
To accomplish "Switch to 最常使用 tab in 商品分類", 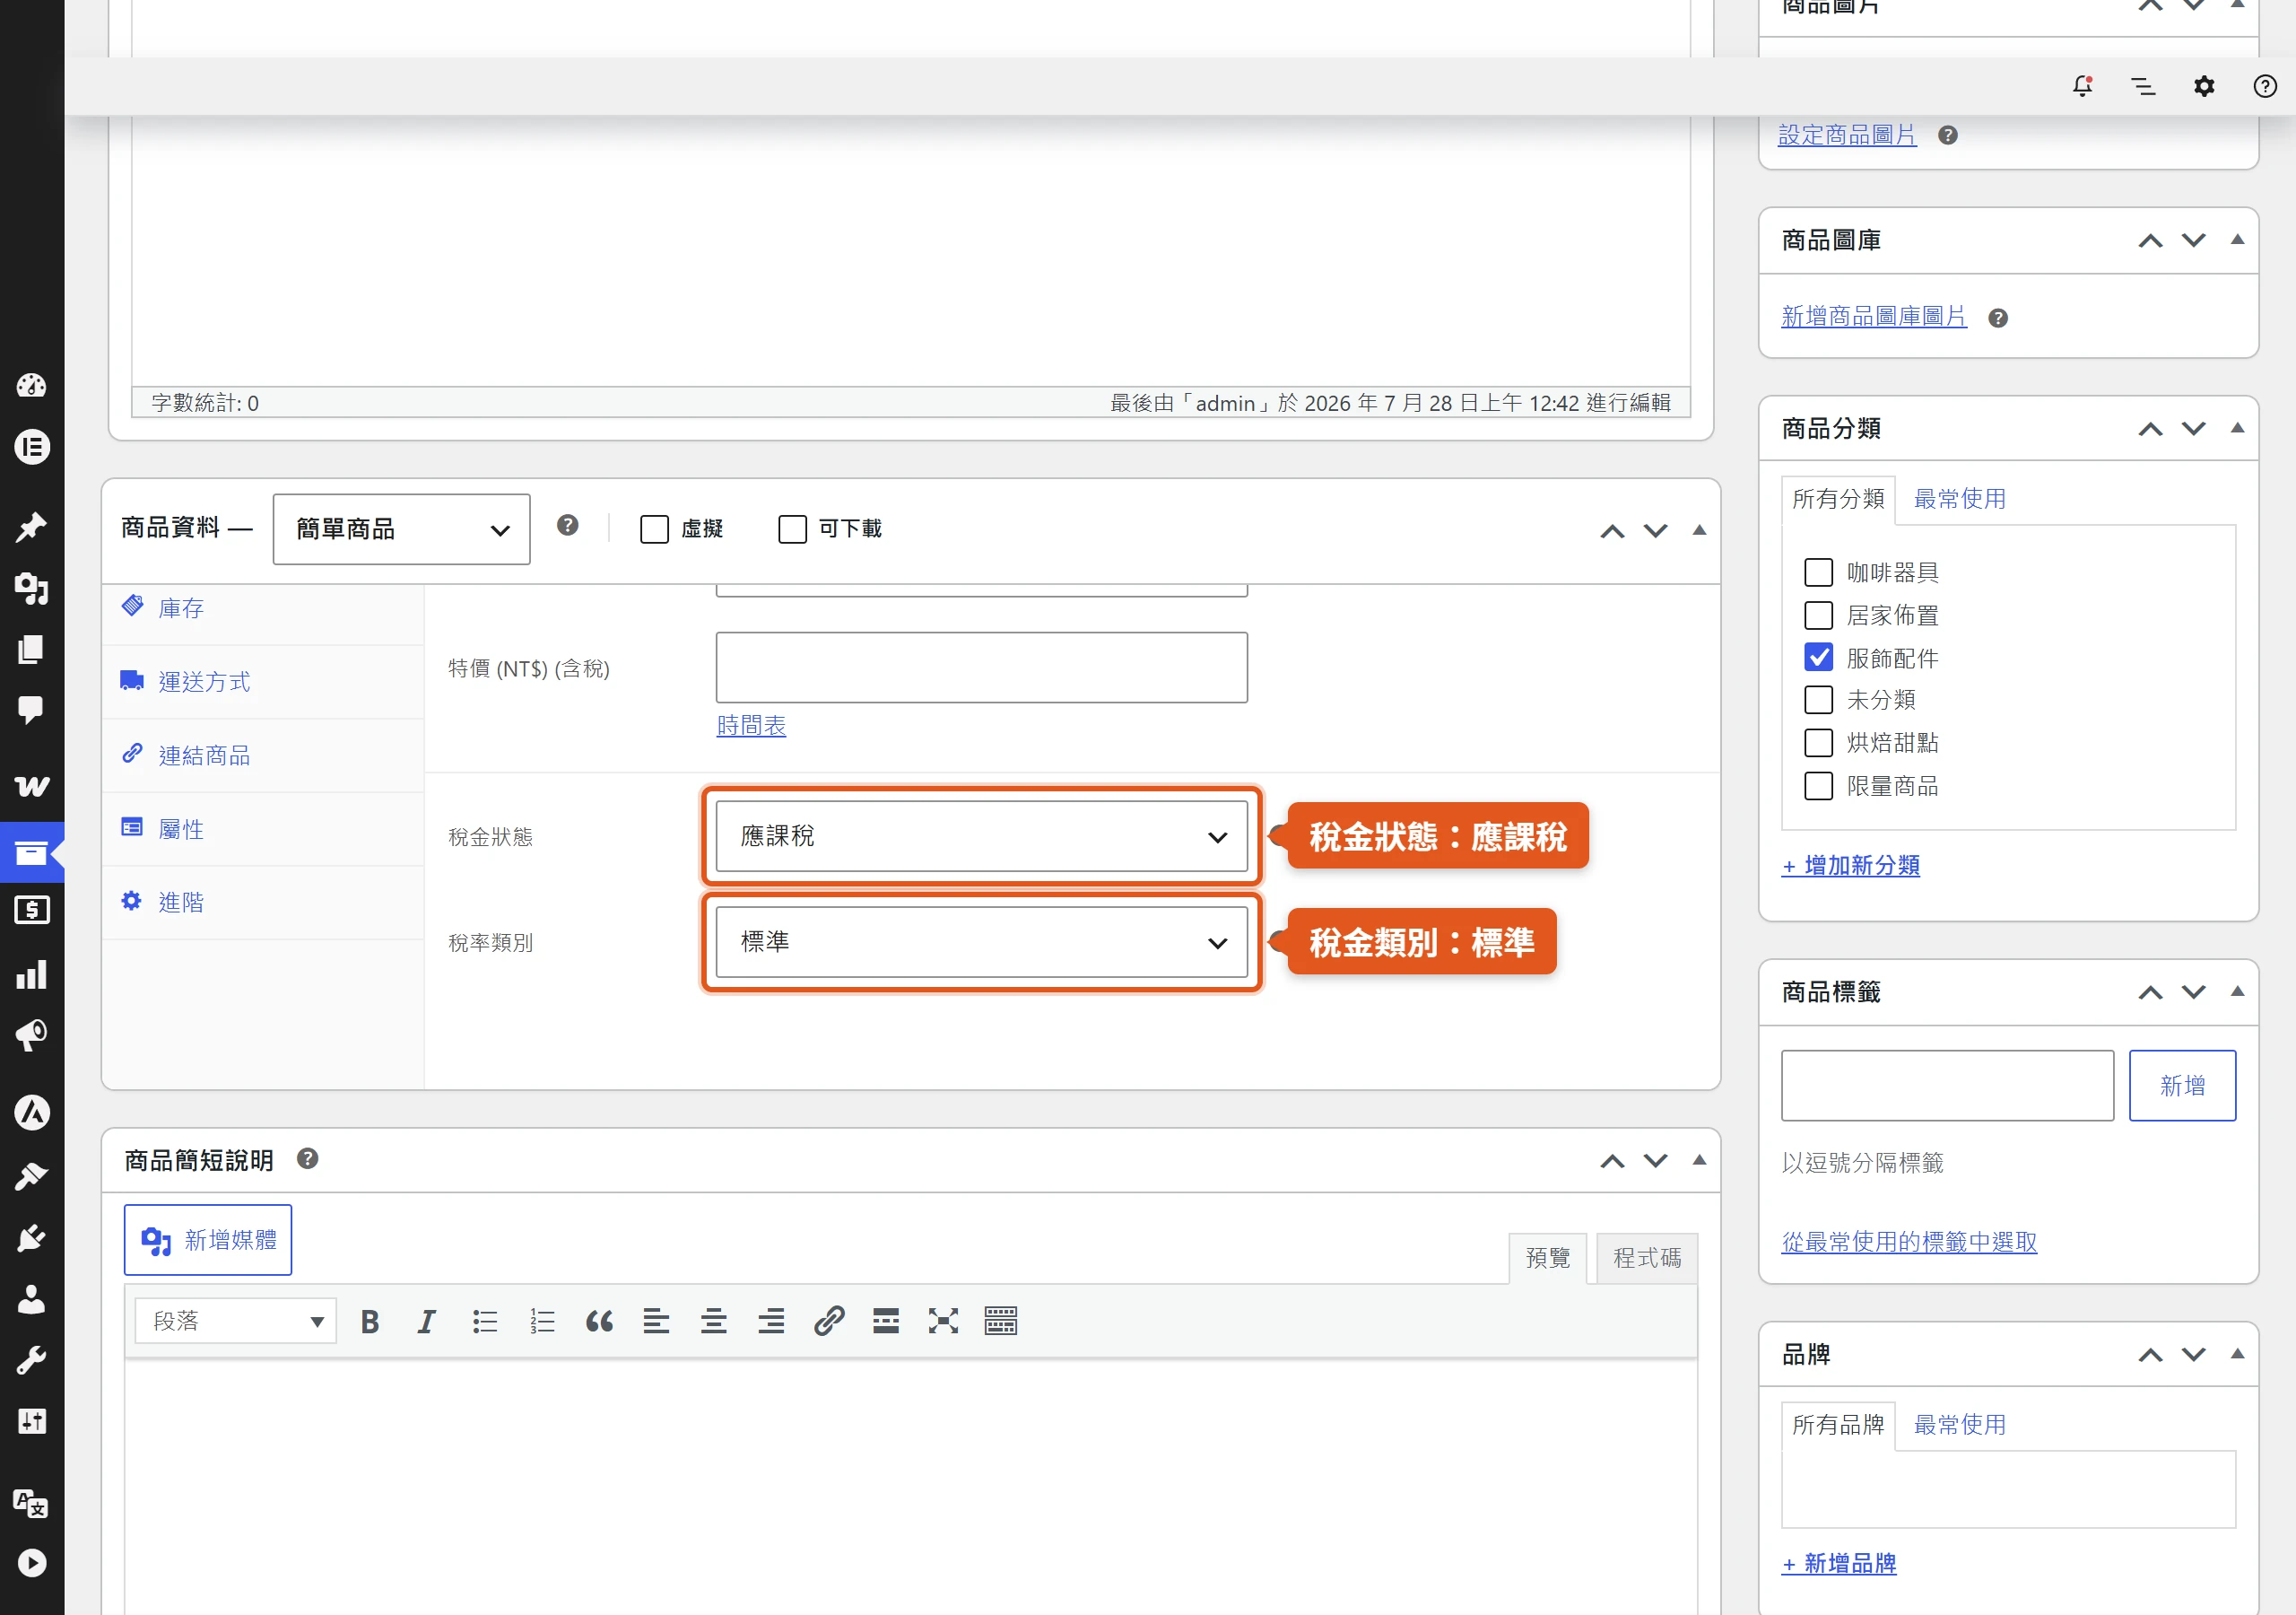I will [x=1959, y=500].
